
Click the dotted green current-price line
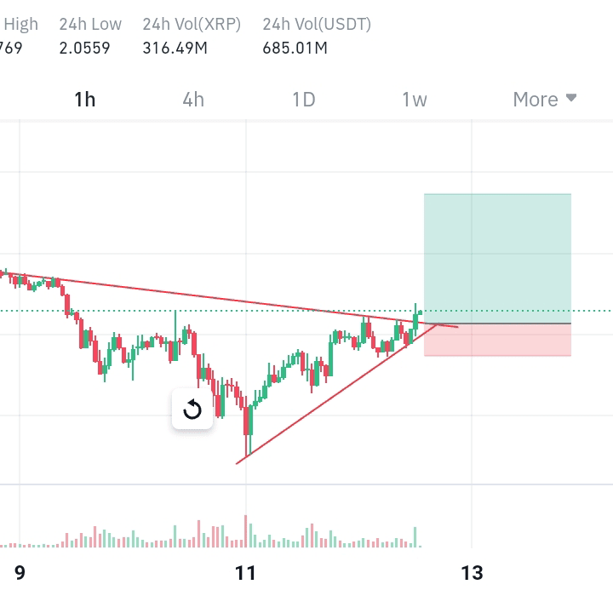click(x=305, y=311)
